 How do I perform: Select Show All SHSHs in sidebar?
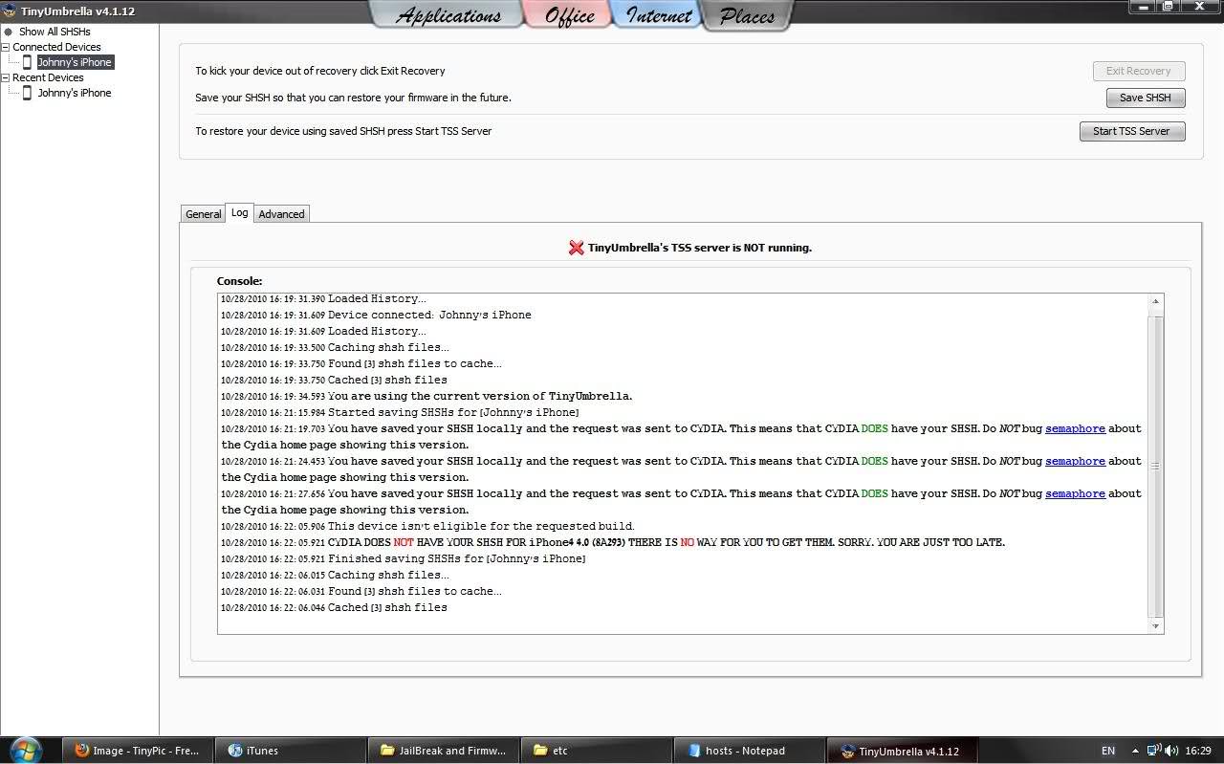[55, 32]
